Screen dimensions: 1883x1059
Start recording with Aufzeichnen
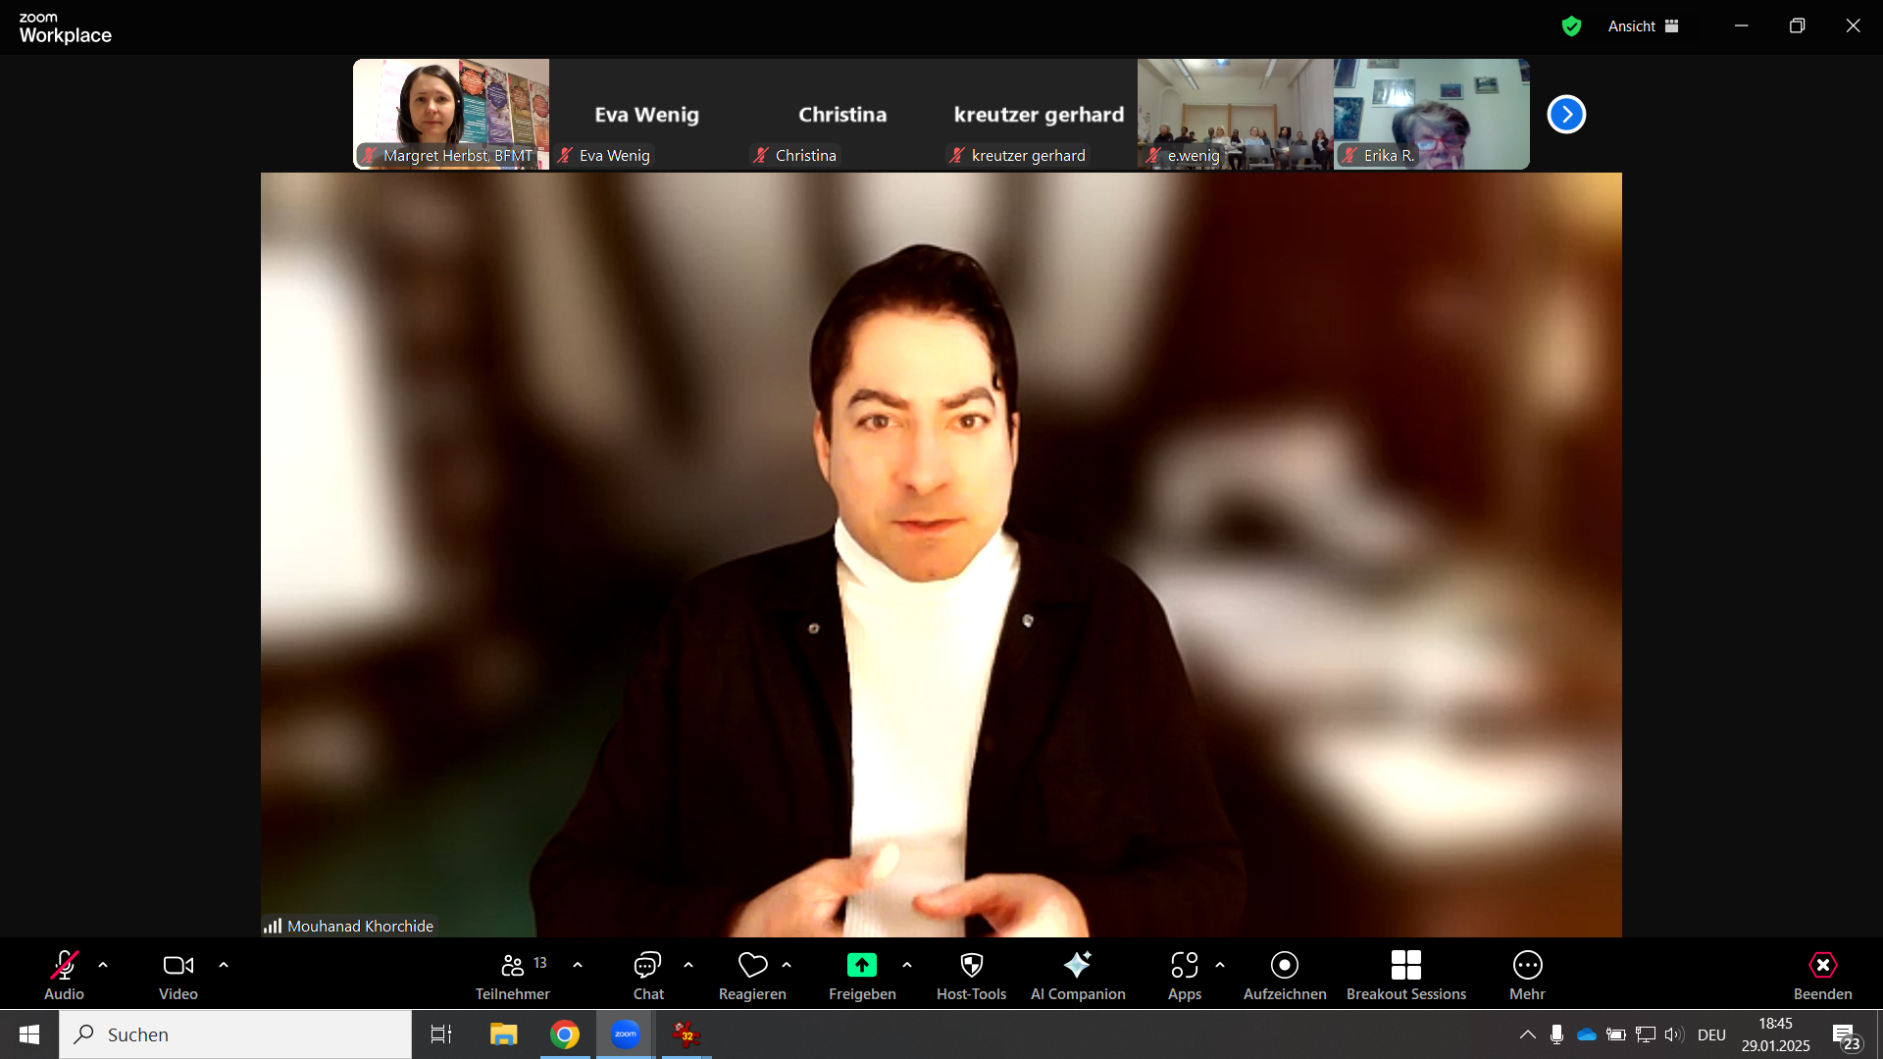tap(1284, 976)
